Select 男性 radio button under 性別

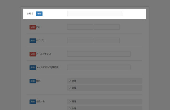(x=70, y=81)
